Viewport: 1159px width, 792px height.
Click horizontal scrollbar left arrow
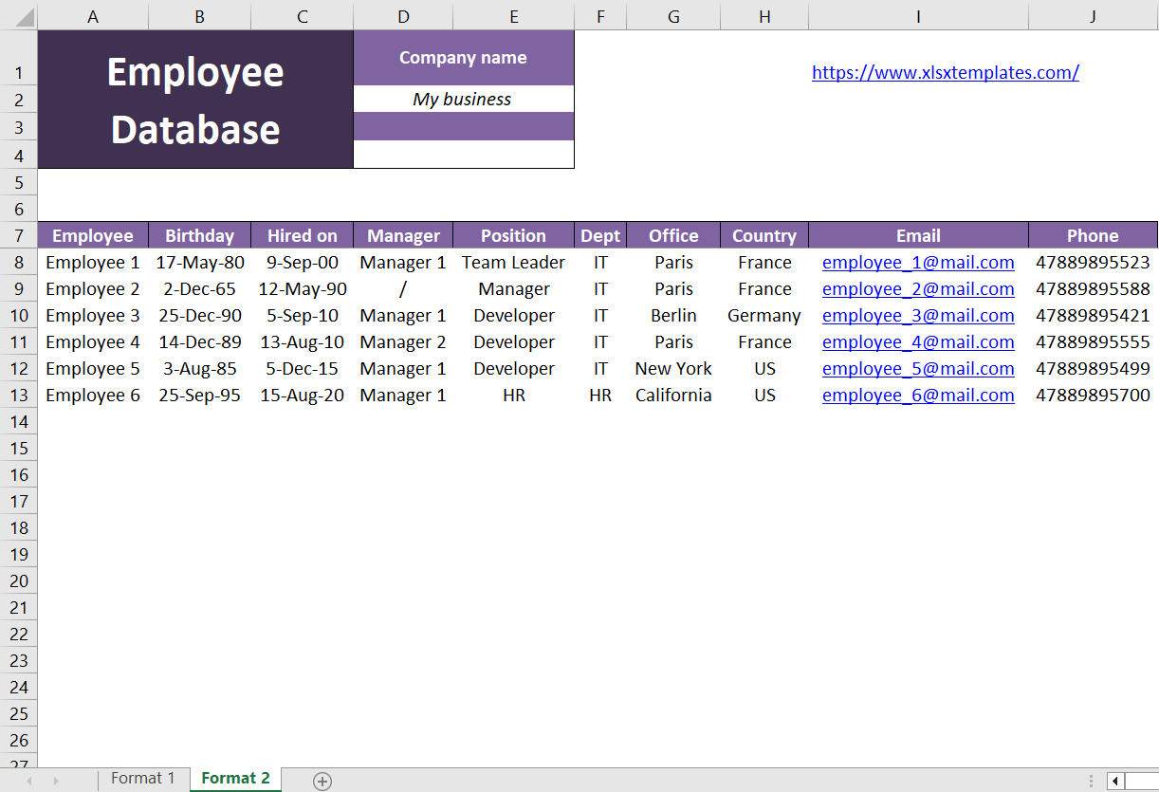[1115, 781]
